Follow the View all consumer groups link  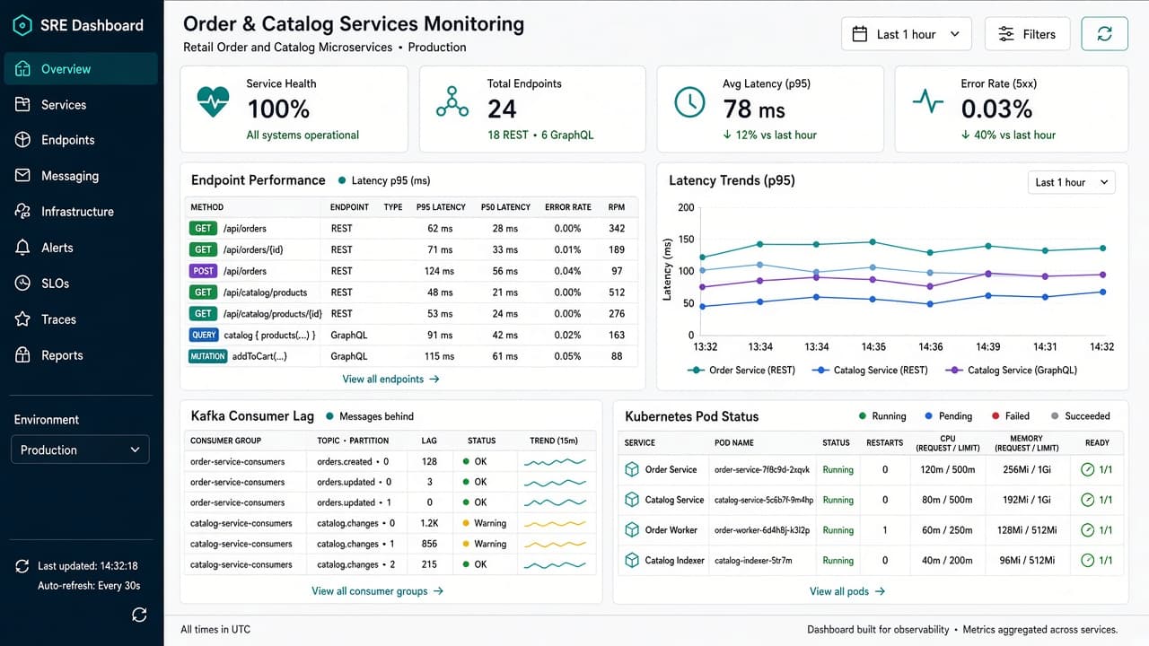[x=377, y=591]
